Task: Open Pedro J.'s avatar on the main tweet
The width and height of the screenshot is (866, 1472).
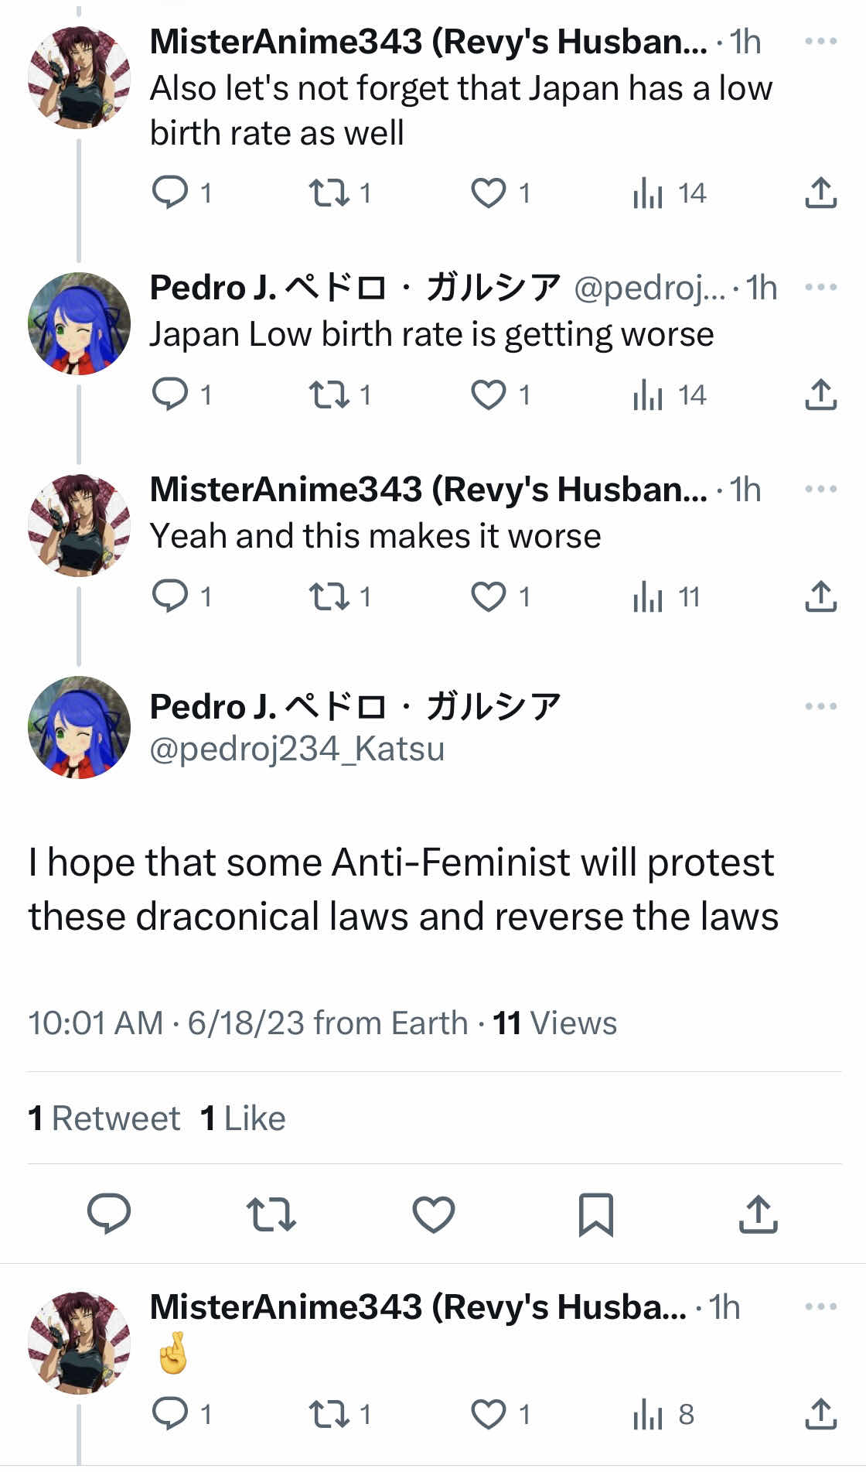Action: coord(79,727)
